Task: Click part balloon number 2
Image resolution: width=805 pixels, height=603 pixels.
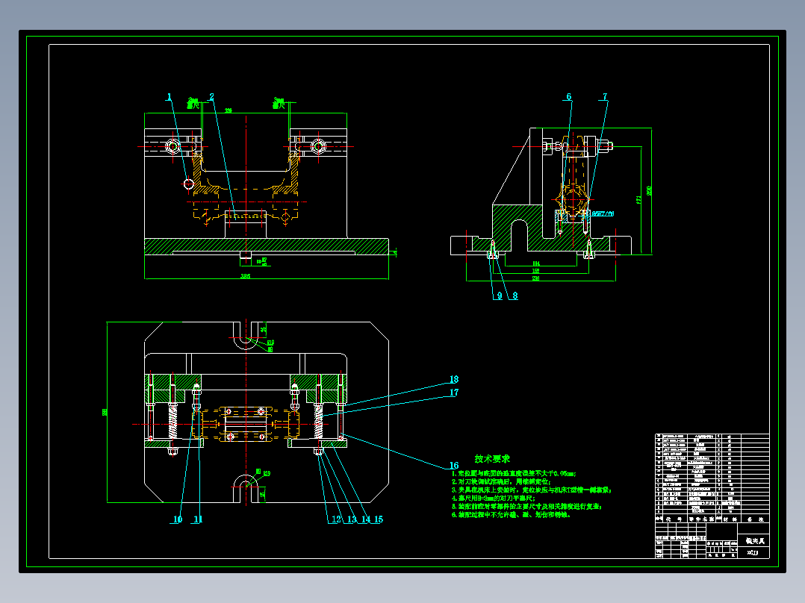Action: (211, 96)
